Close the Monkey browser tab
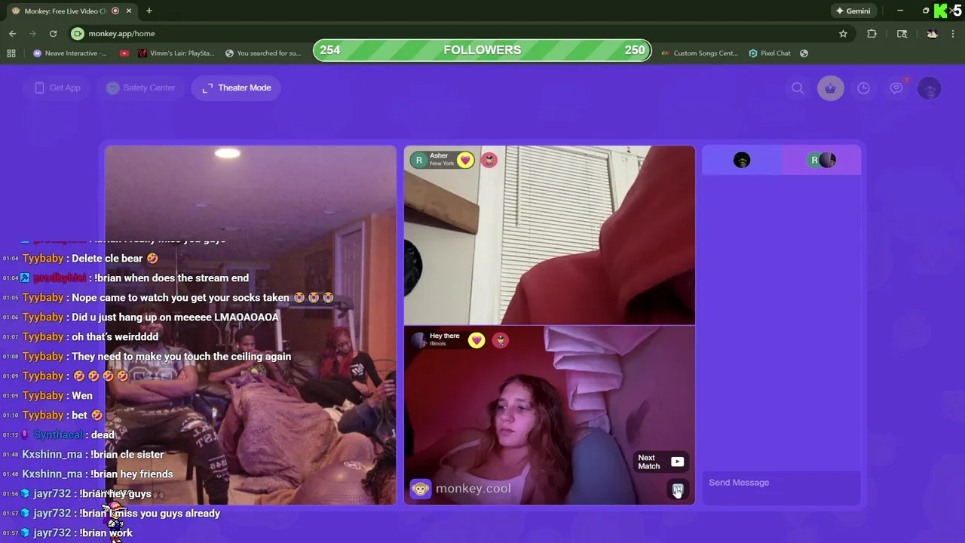Screen dimensions: 965x543 click(129, 11)
